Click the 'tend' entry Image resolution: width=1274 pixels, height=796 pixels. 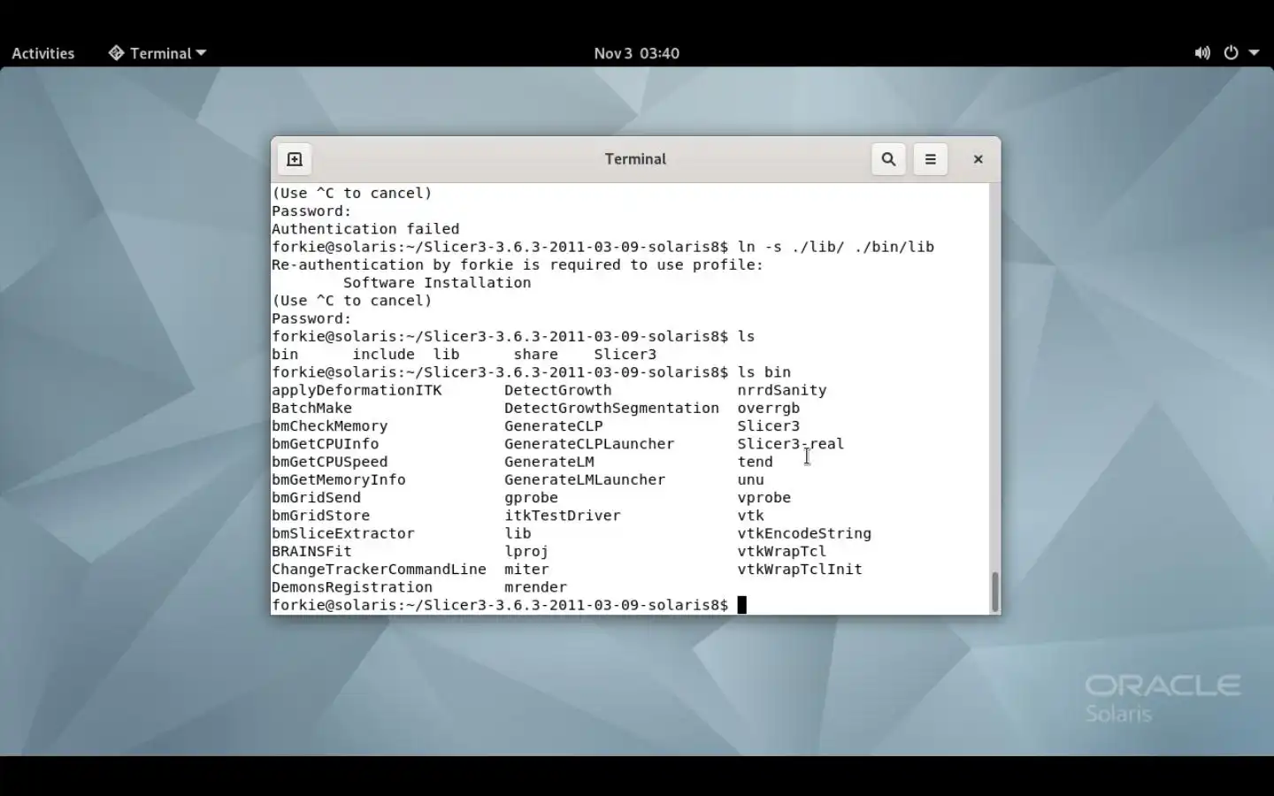click(x=755, y=462)
